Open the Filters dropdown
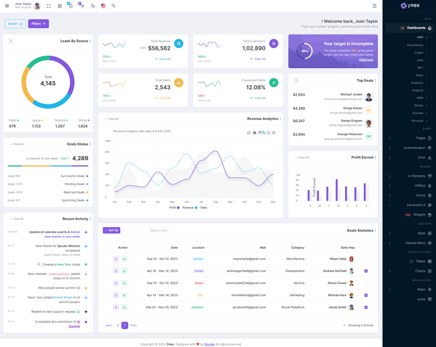Viewport: 436px width, 347px height. [38, 24]
